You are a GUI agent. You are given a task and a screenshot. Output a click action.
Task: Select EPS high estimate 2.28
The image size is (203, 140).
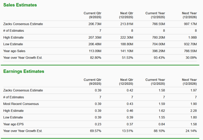click(194, 111)
